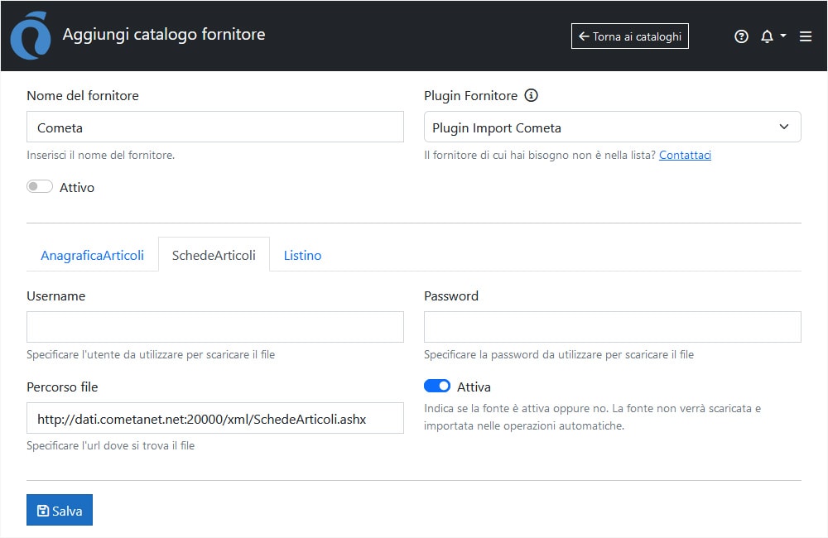Click the Attiva toggle label text
Viewport: 828px width, 538px height.
474,387
